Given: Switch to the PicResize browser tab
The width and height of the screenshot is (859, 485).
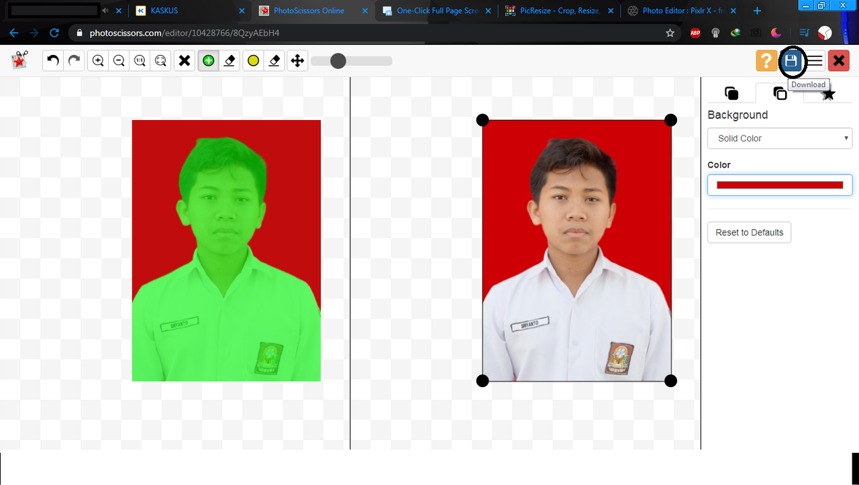Looking at the screenshot, I should point(560,11).
